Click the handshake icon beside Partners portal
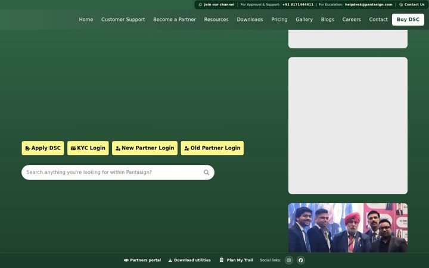This screenshot has height=268, width=429. pos(126,260)
